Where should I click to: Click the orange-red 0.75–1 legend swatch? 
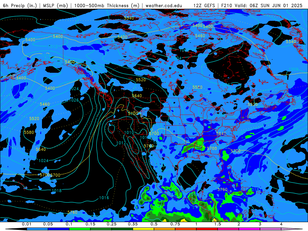point(186,229)
